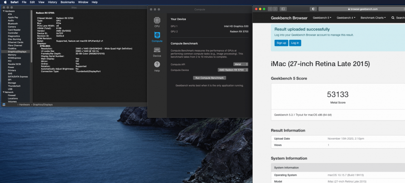Open the History menu

52,2
